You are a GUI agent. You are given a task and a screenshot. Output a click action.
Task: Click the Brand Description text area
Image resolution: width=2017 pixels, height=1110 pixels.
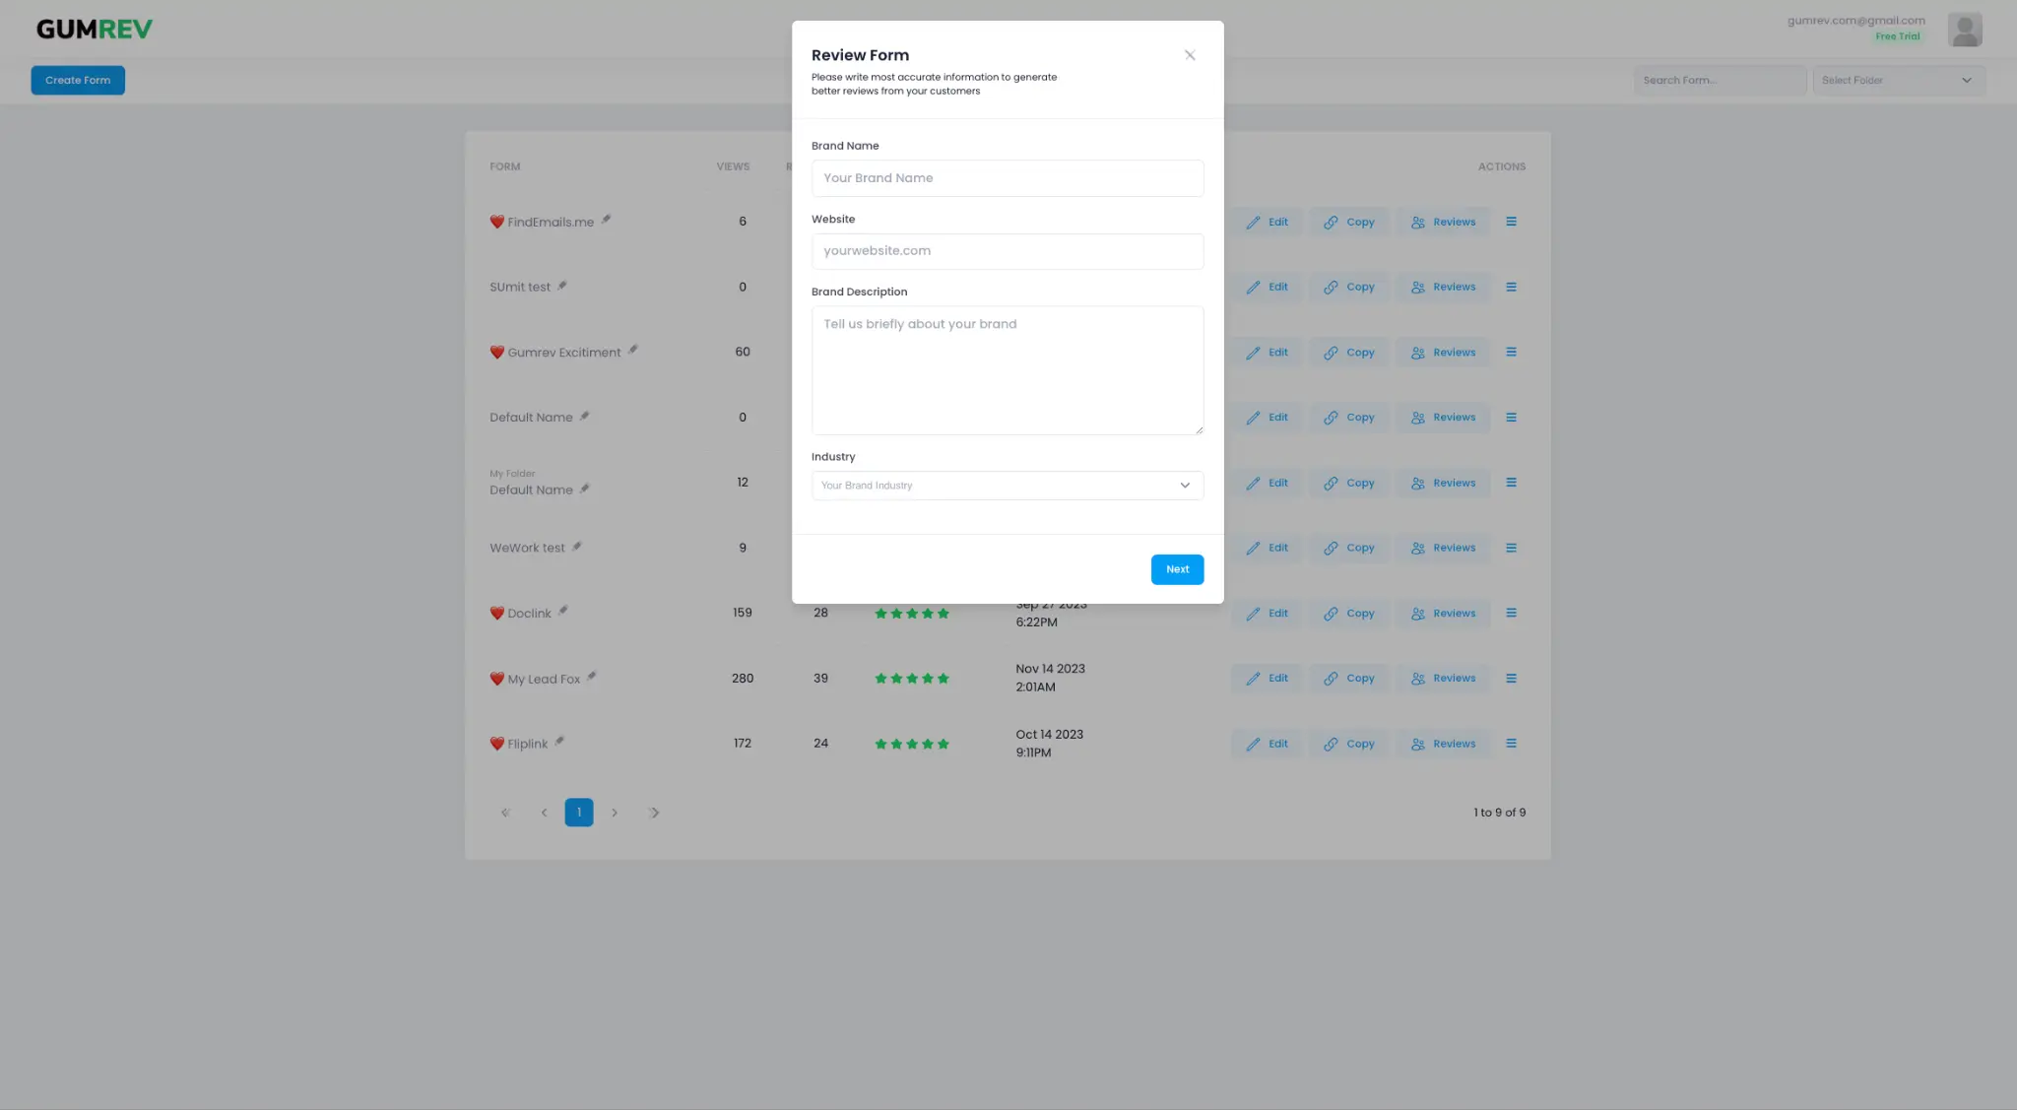pos(1007,369)
